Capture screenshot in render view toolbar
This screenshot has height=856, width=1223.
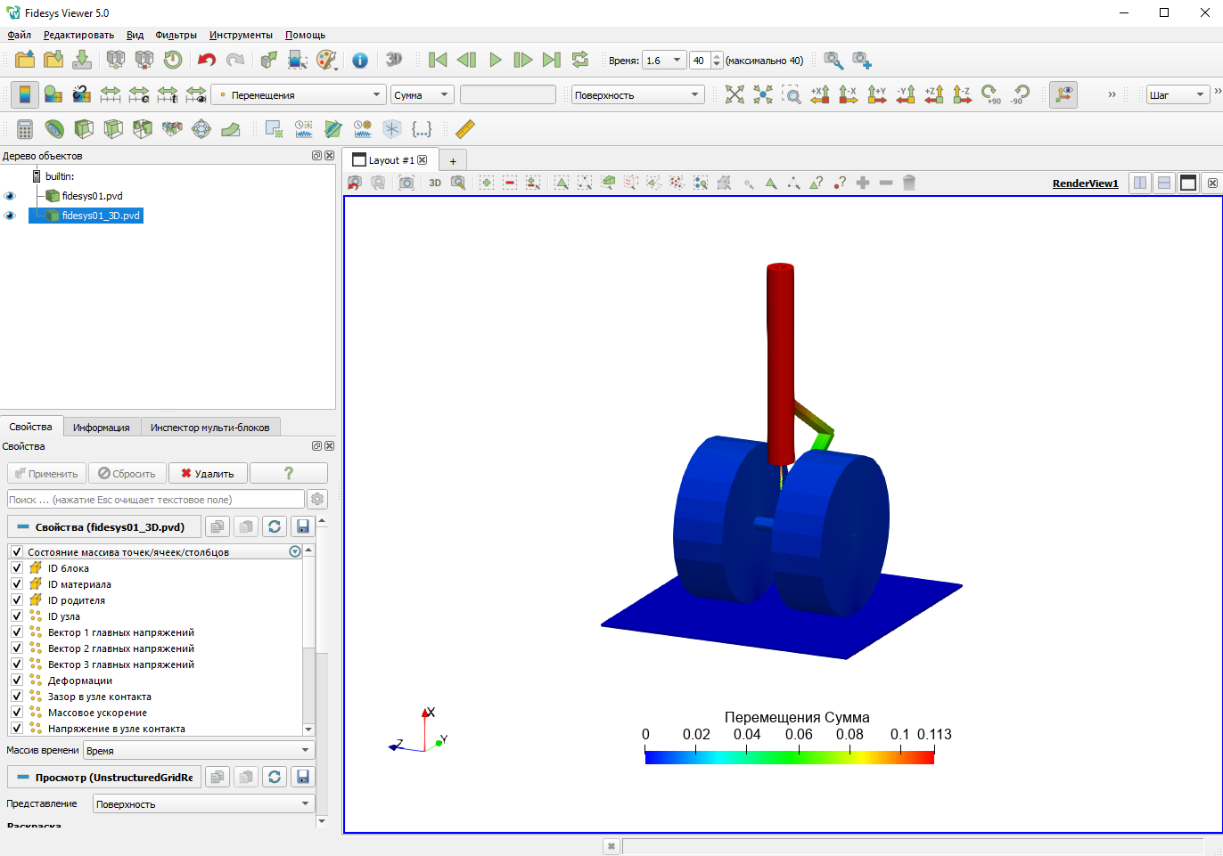point(406,183)
